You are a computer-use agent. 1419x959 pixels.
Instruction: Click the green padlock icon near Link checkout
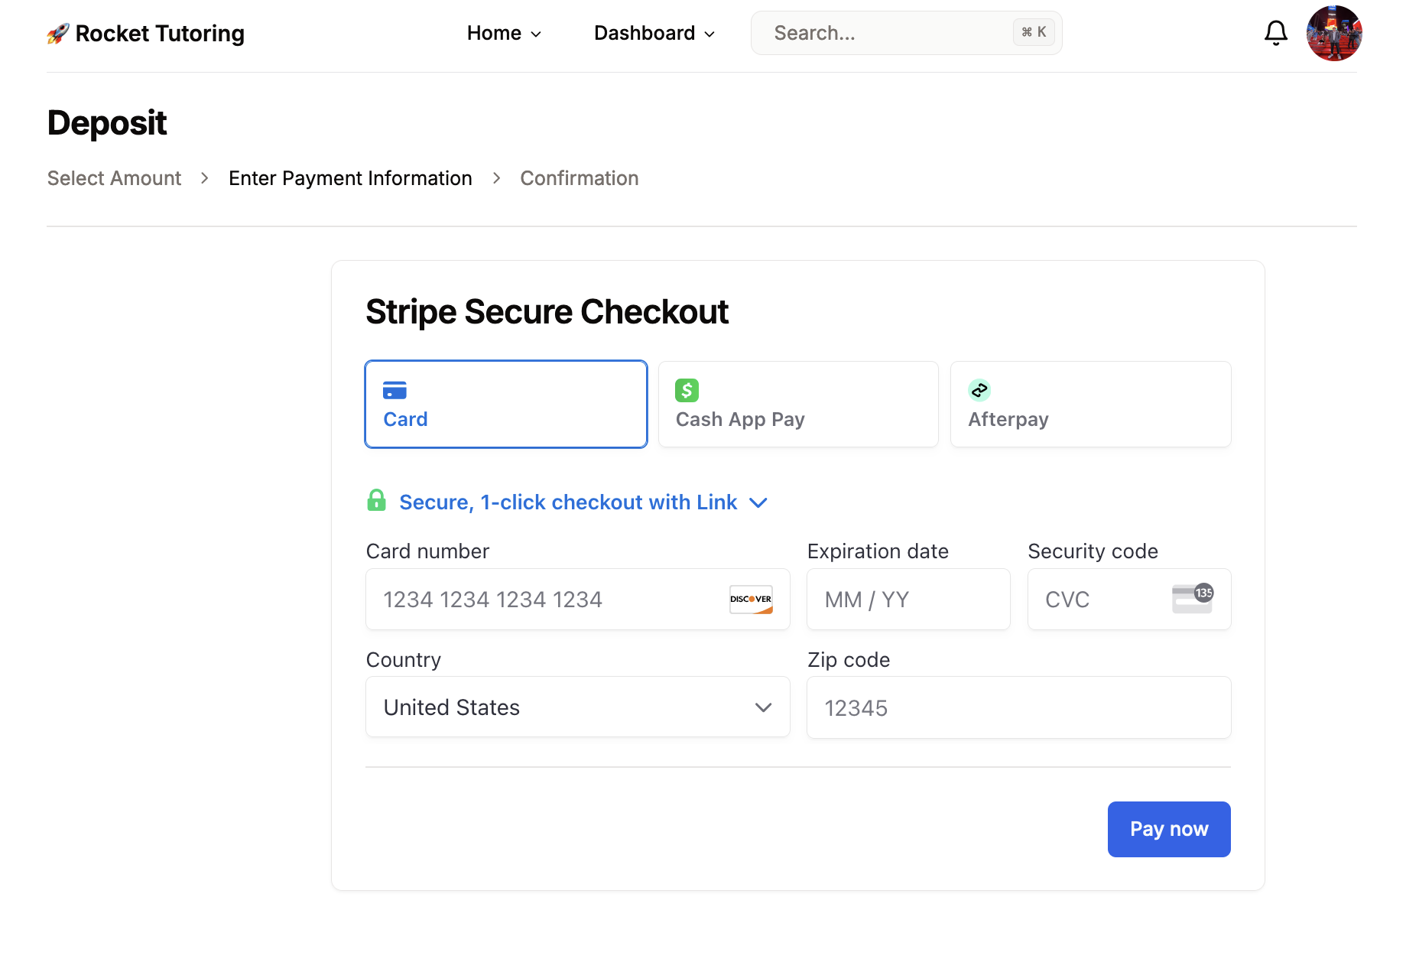377,501
